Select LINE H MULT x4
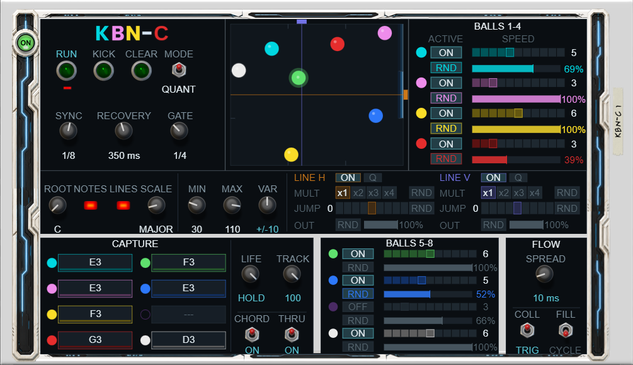Image resolution: width=633 pixels, height=365 pixels. point(389,193)
